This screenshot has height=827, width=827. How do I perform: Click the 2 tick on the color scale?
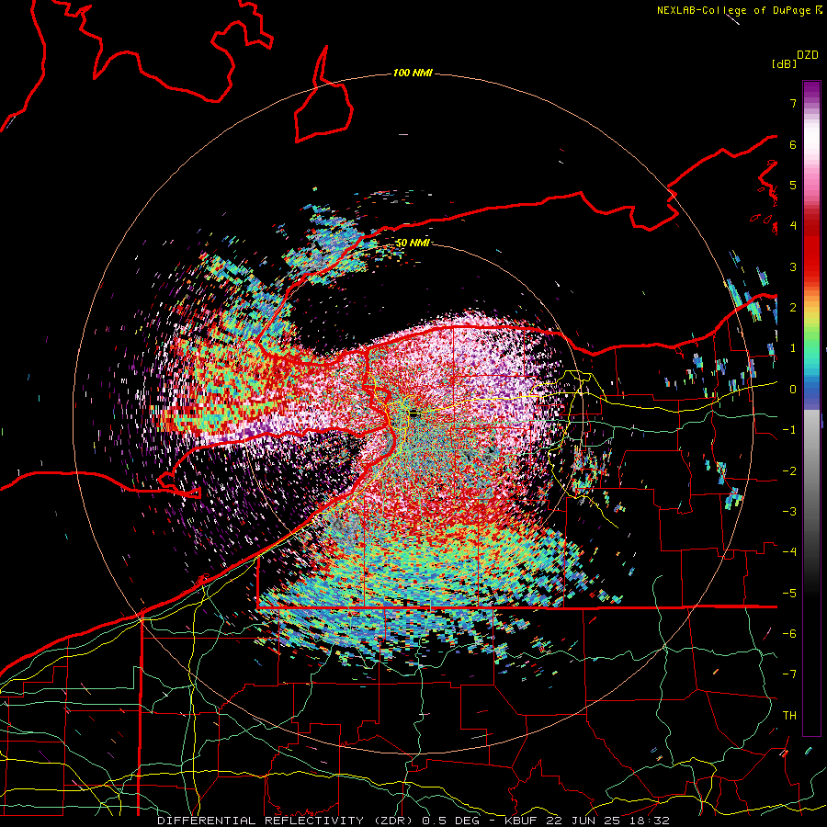793,308
